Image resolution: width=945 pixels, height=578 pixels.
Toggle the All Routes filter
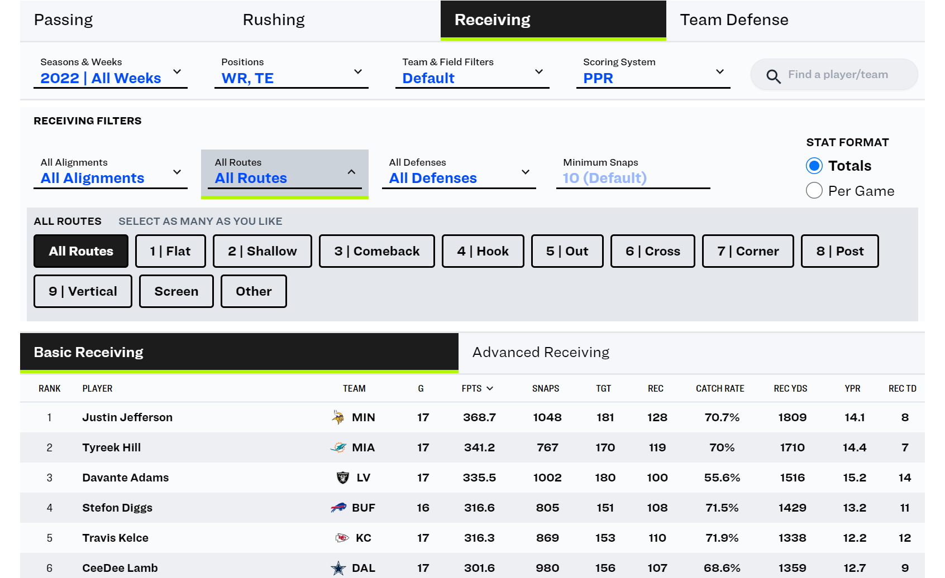tap(81, 251)
